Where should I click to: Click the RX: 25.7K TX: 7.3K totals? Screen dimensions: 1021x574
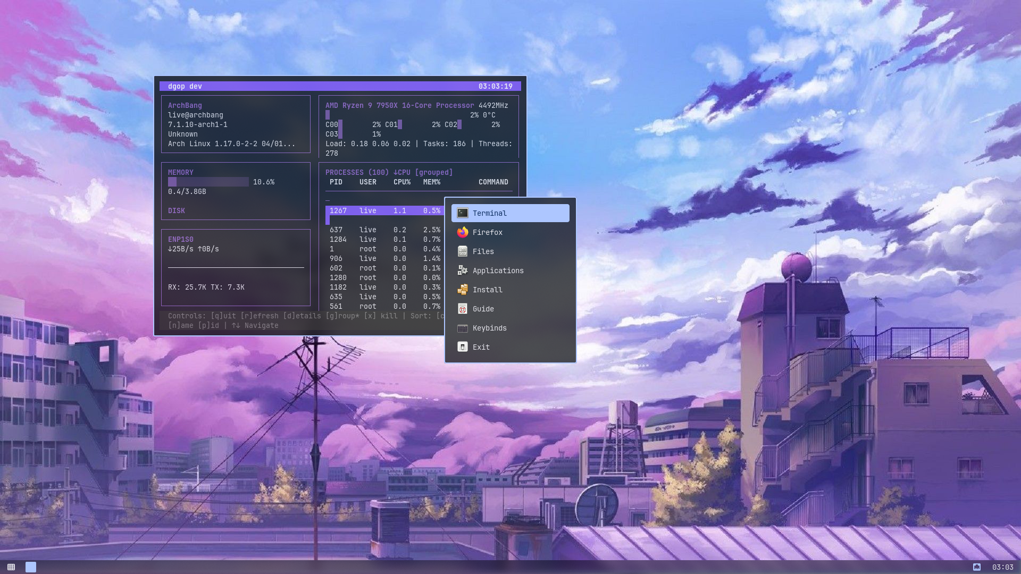pos(206,287)
